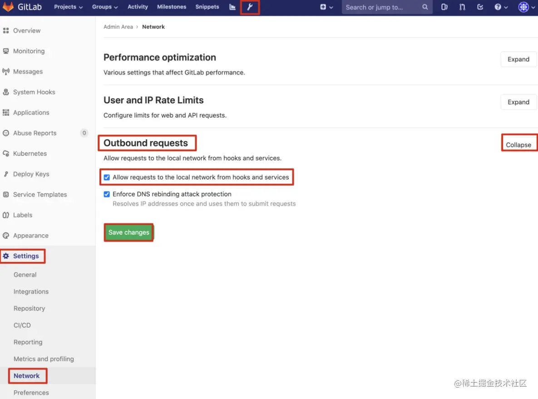The width and height of the screenshot is (538, 399).
Task: Click the Labels icon
Action: [6, 215]
